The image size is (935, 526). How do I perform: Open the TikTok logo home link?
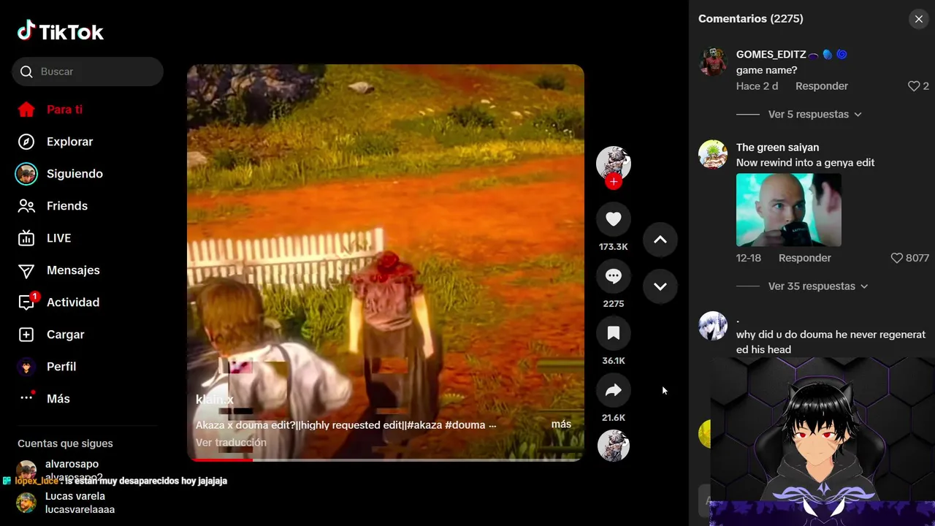point(61,31)
